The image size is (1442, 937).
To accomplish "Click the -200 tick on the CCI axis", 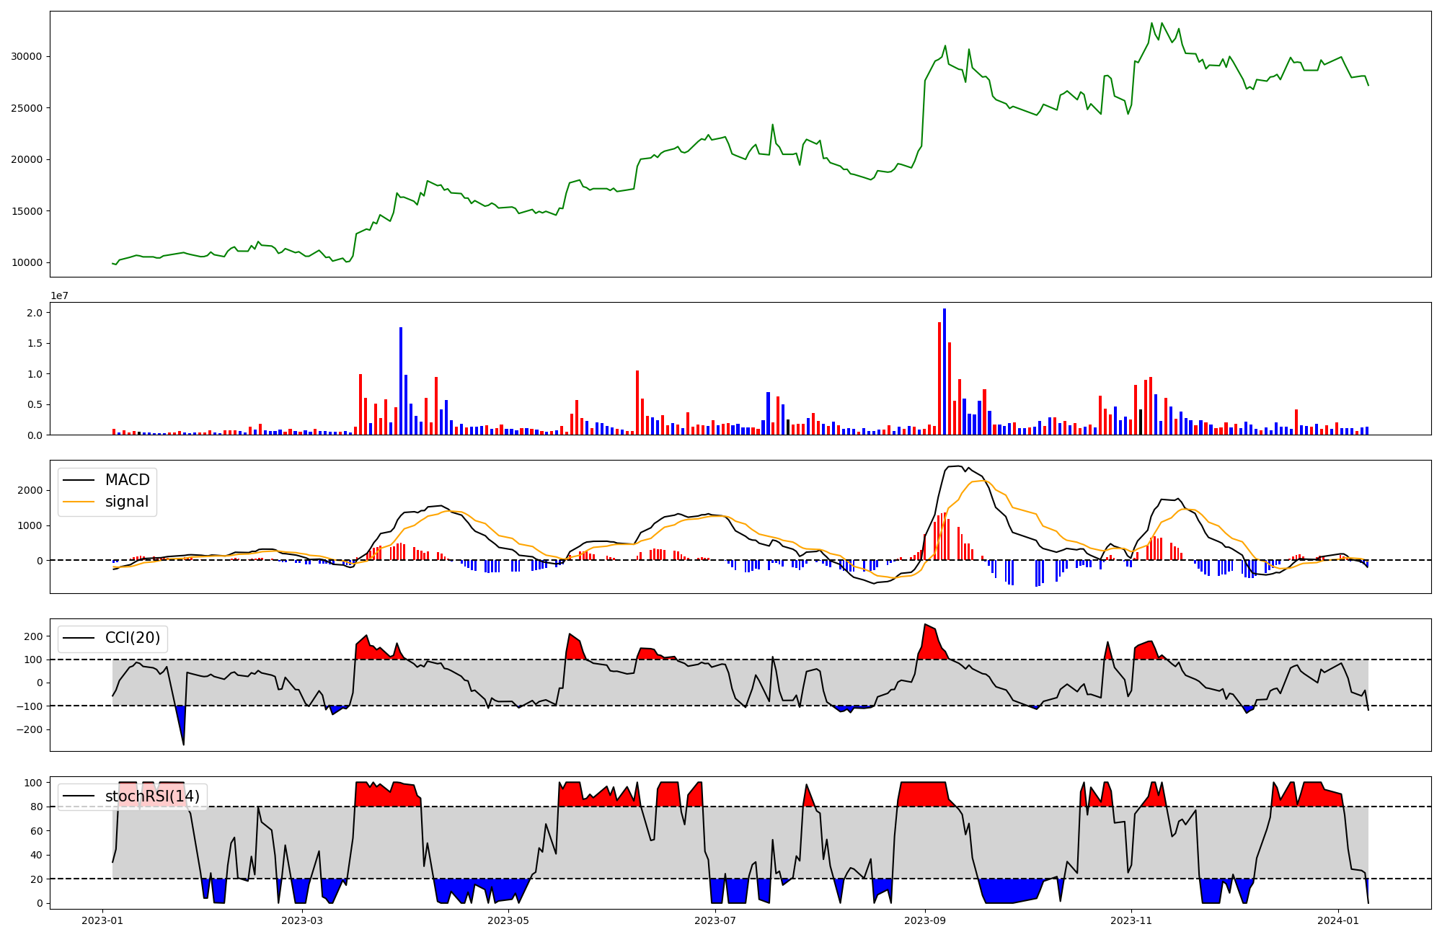I will [x=28, y=729].
